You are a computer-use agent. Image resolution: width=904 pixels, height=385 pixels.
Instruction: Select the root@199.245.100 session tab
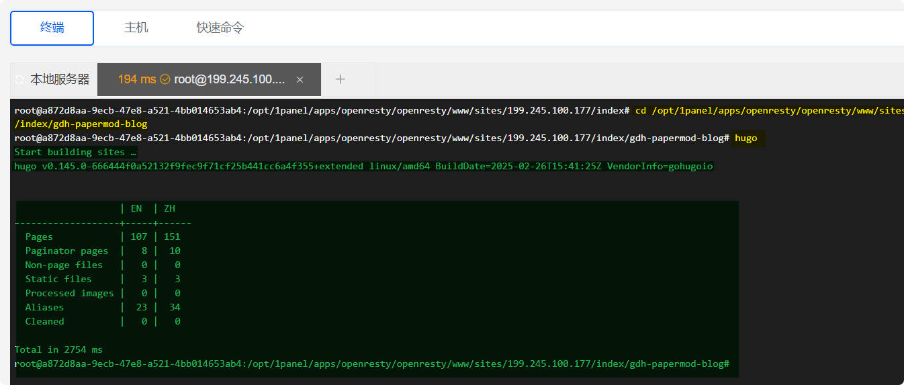pyautogui.click(x=230, y=79)
